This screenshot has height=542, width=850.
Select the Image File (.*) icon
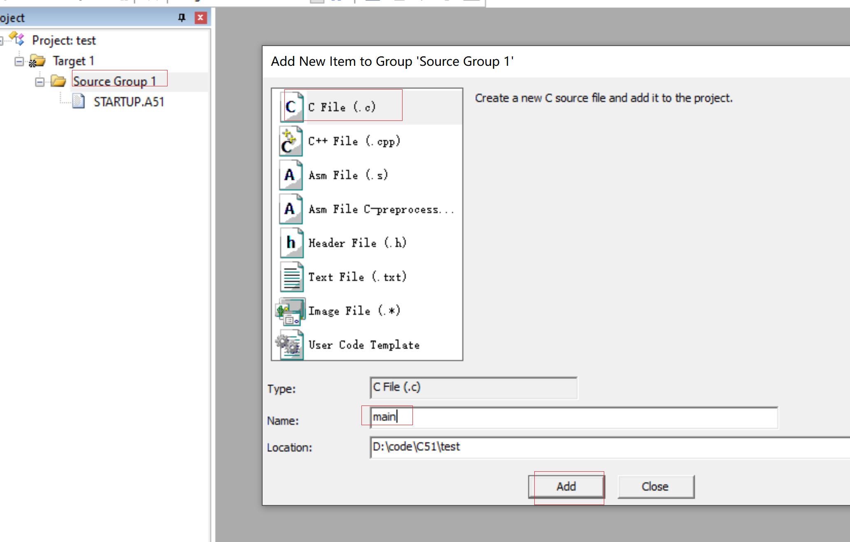point(290,311)
